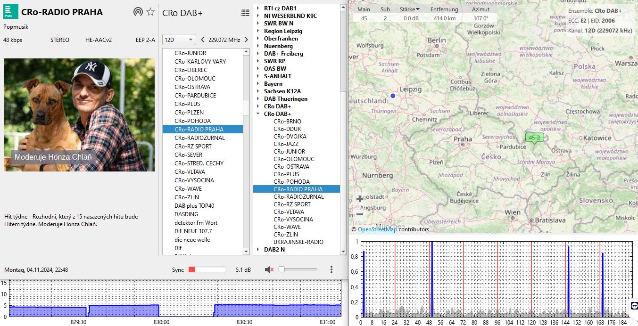Click the slideshow image of the moderator
This screenshot has width=638, height=326.
coord(79,114)
